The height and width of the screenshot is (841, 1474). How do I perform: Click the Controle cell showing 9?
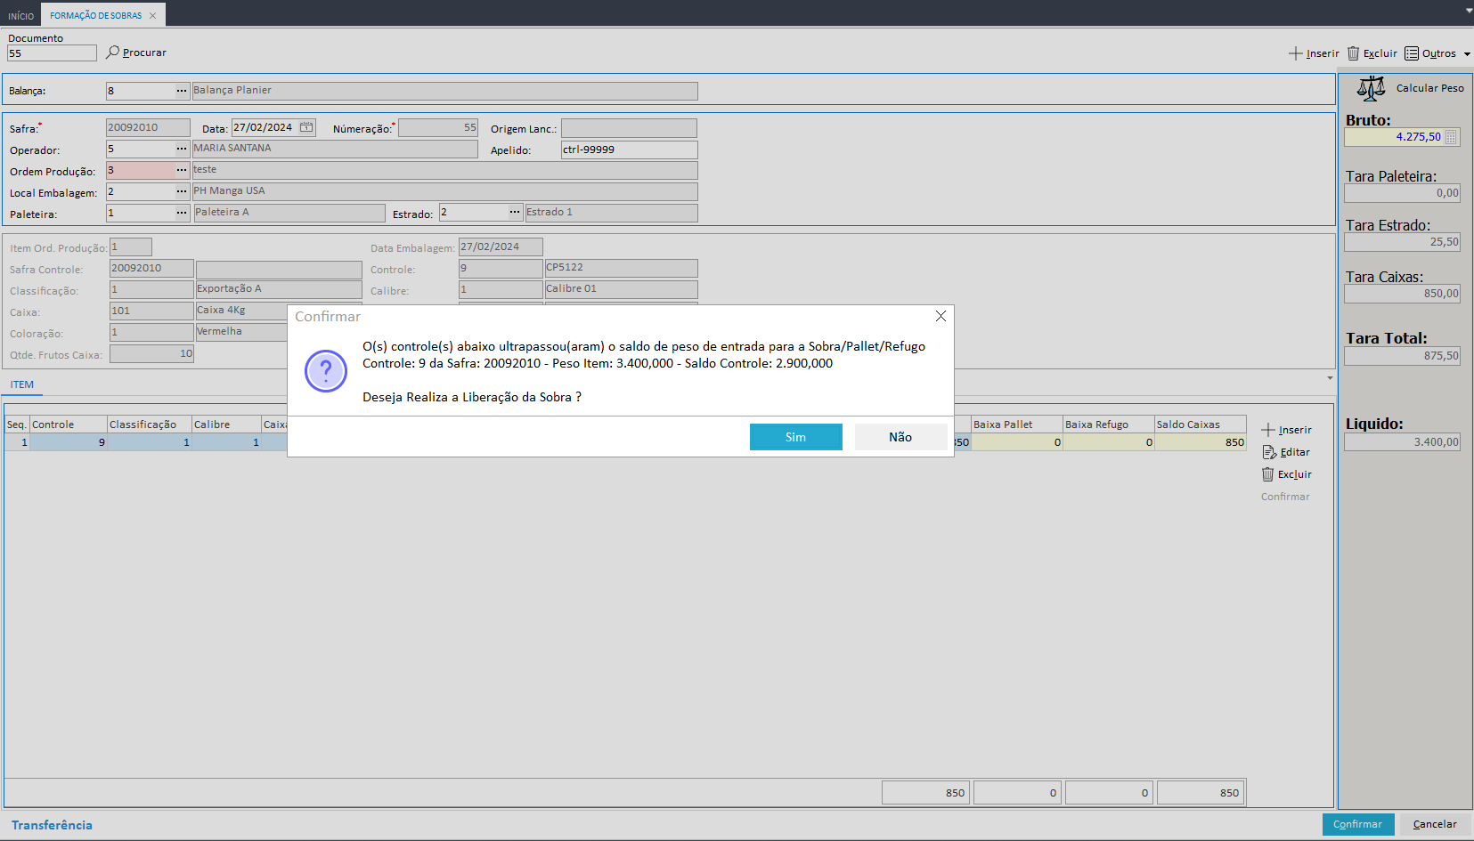pos(69,442)
